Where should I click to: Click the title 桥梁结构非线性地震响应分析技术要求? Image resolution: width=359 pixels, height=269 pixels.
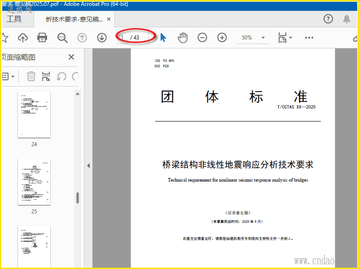(238, 165)
